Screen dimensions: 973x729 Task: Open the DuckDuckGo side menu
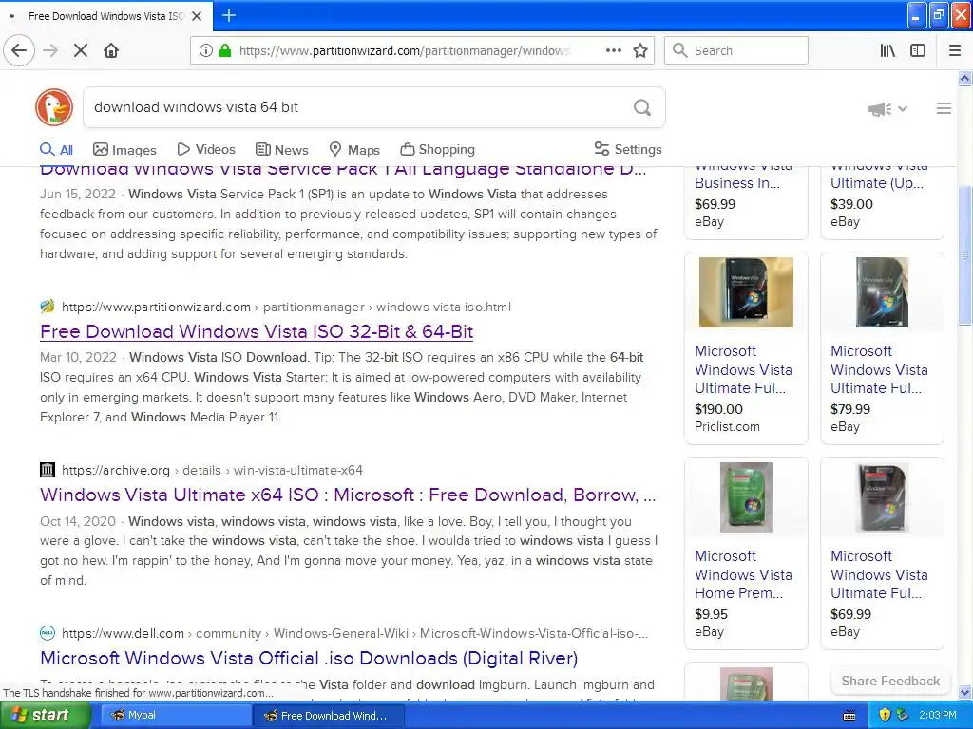(x=944, y=108)
